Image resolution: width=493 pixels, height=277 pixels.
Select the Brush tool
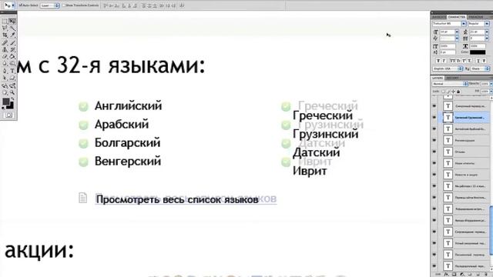(x=12, y=42)
